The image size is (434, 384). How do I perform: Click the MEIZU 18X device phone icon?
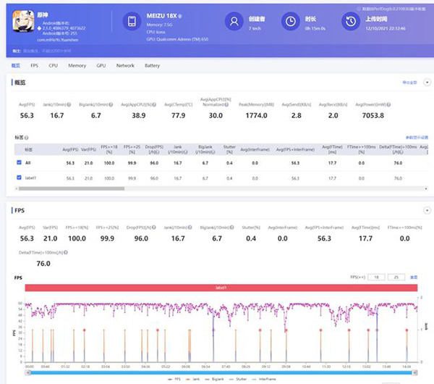132,22
